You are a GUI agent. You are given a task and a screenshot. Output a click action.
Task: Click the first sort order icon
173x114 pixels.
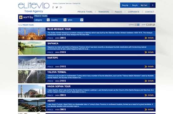pyautogui.click(x=147, y=25)
